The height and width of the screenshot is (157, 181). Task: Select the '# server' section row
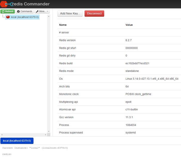[119, 32]
